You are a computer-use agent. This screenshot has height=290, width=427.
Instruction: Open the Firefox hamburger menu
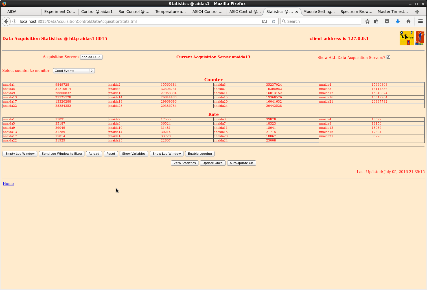tap(421, 21)
